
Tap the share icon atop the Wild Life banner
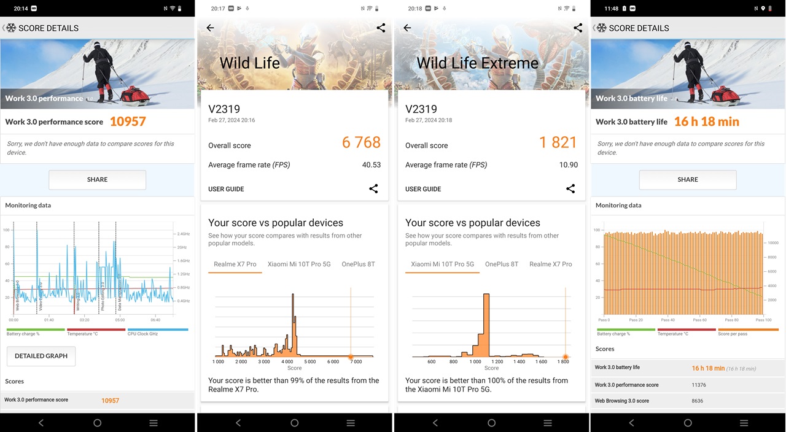click(381, 28)
